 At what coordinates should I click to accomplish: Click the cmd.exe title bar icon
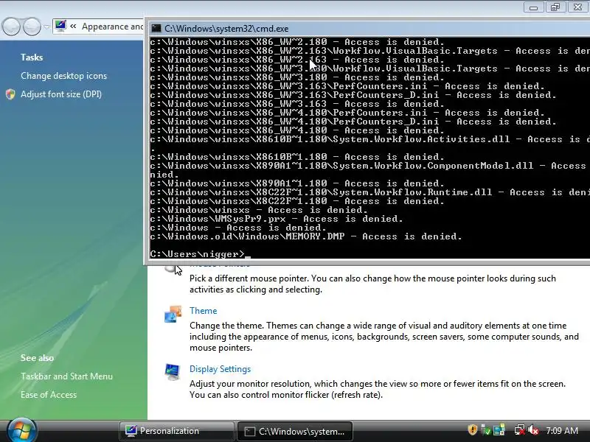click(156, 29)
